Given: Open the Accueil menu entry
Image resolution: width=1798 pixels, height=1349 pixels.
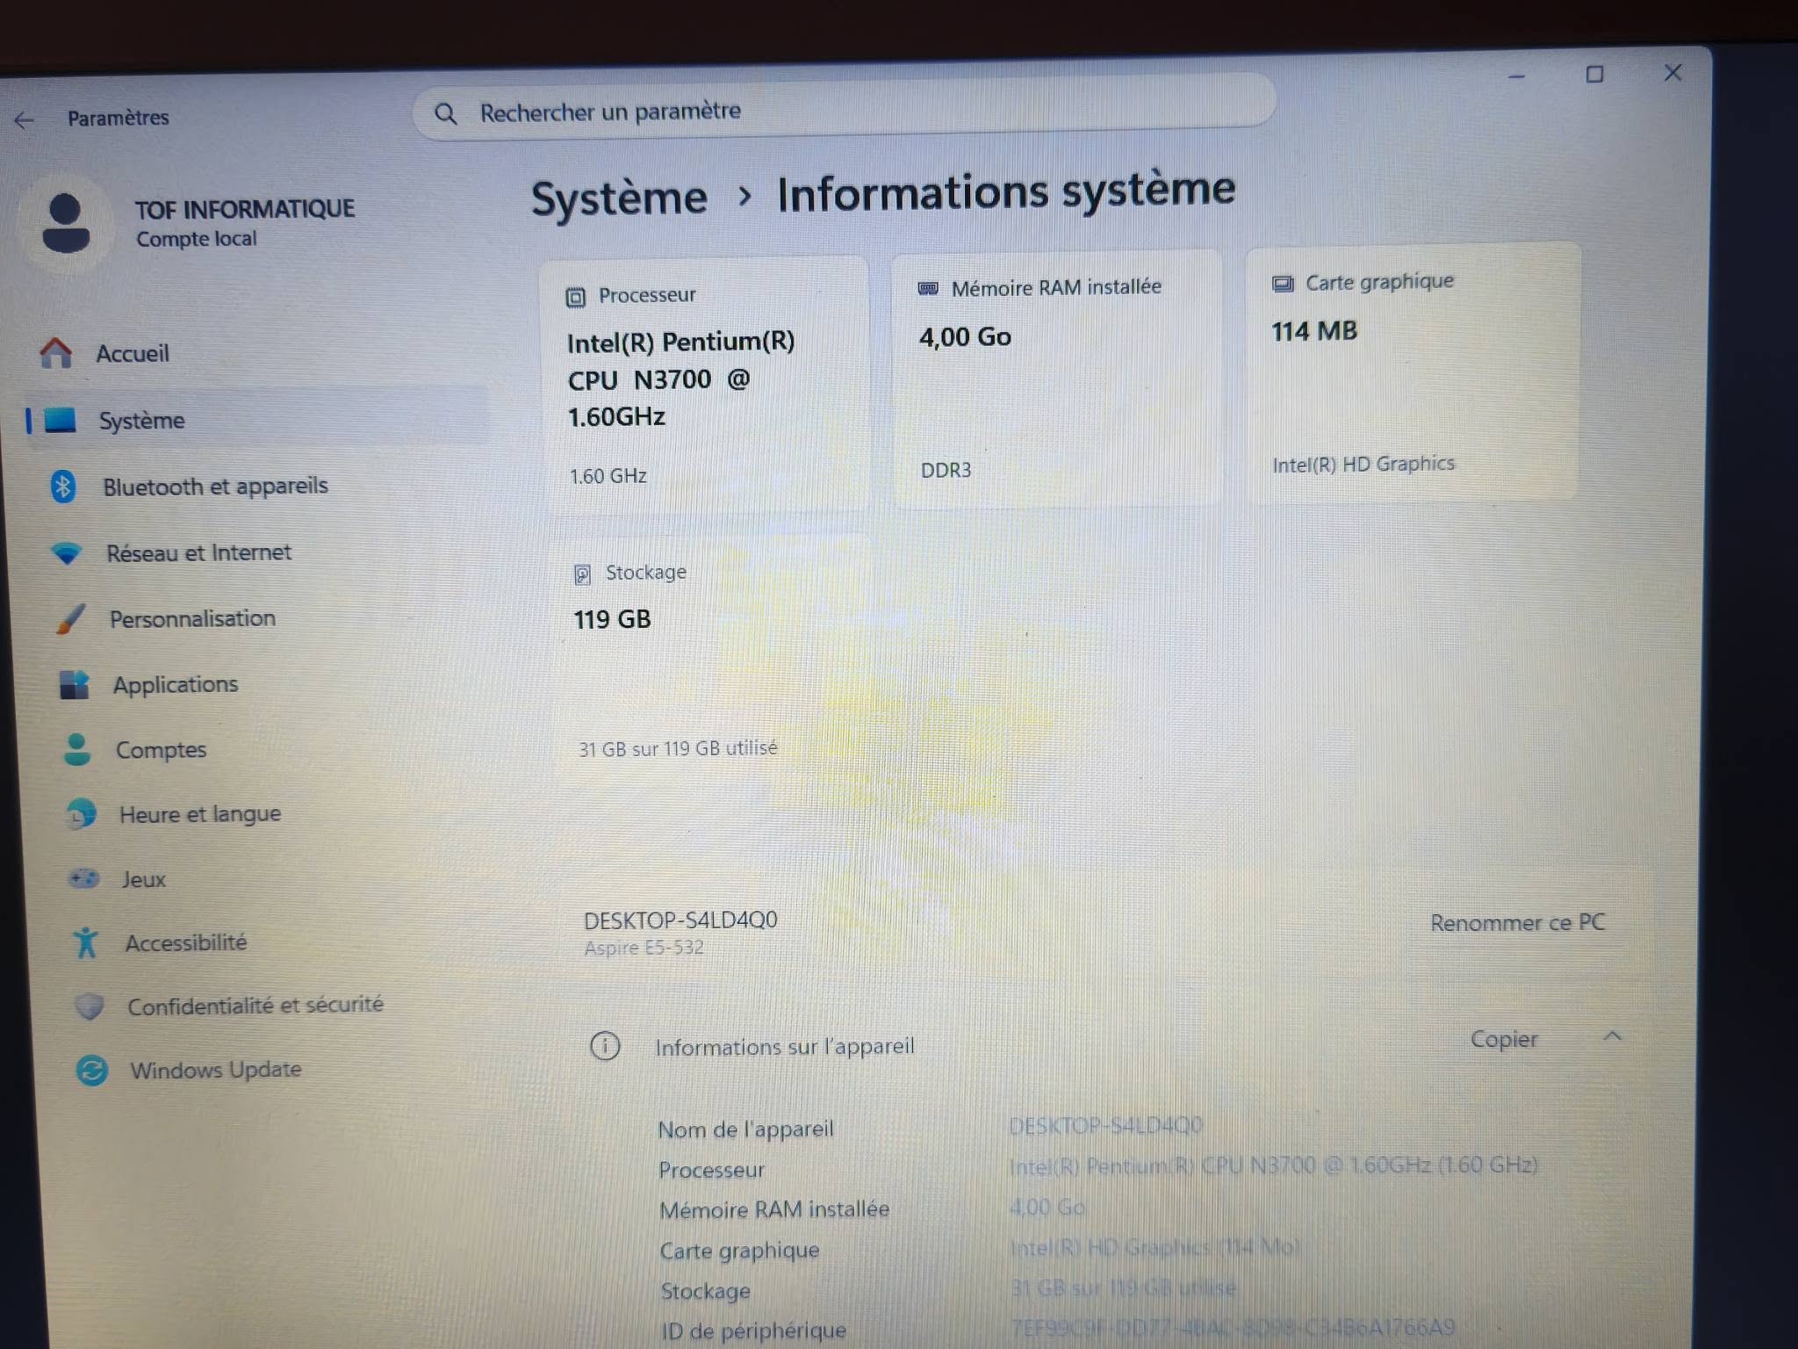Looking at the screenshot, I should point(255,353).
